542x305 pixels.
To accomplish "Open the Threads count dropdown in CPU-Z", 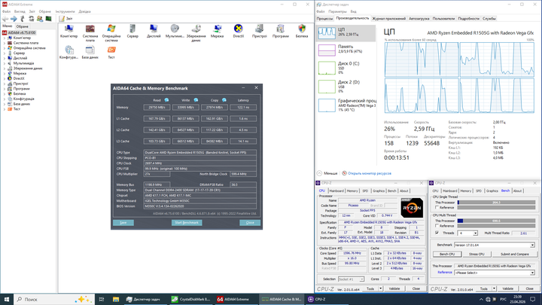I will tap(475, 233).
